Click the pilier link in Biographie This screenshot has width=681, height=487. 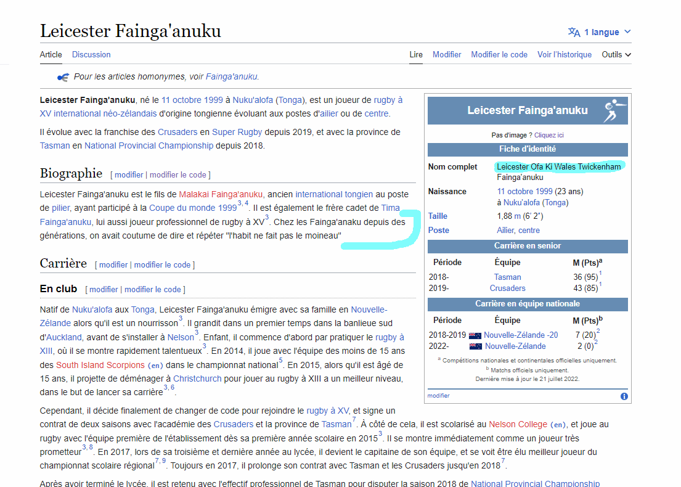pyautogui.click(x=61, y=208)
